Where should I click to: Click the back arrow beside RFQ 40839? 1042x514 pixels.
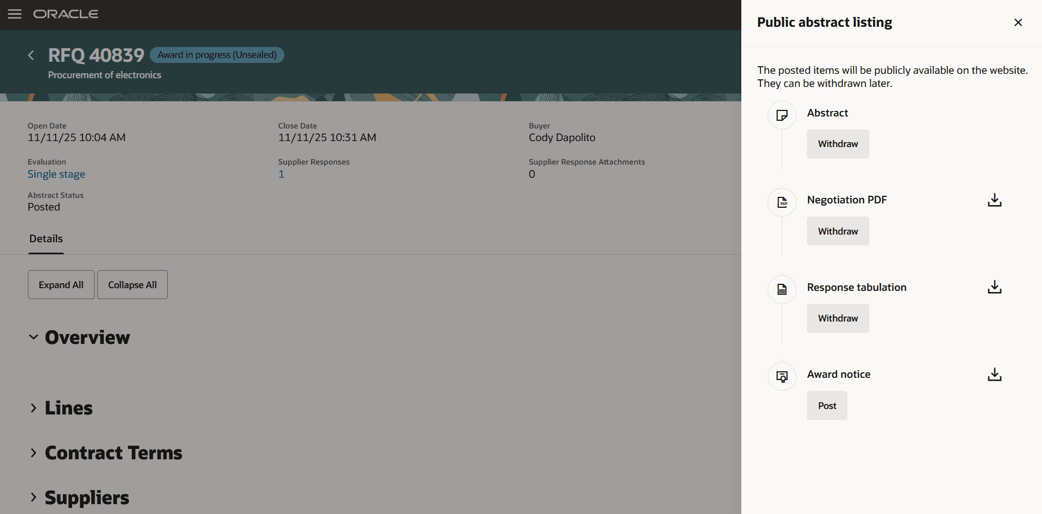31,55
